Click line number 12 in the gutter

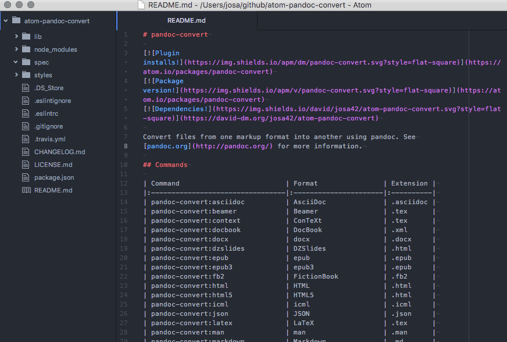[x=123, y=183]
